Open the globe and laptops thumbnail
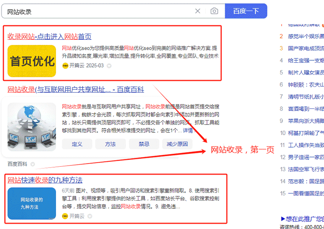 tap(32, 127)
